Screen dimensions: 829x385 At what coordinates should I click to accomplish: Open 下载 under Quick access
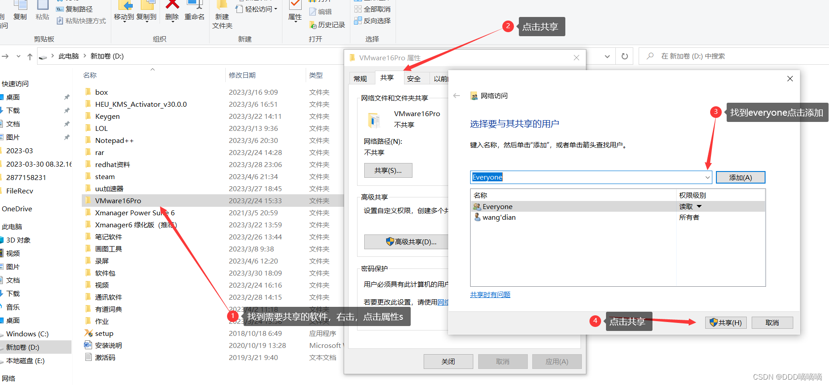[x=13, y=110]
